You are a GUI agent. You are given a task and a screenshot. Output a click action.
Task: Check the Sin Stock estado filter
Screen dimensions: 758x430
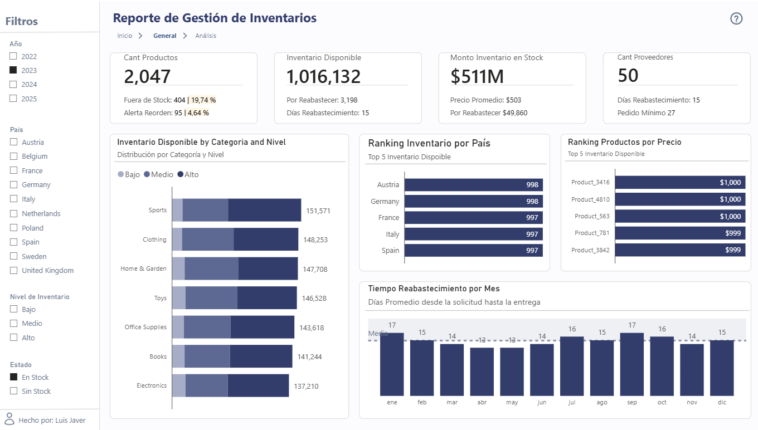(x=14, y=391)
